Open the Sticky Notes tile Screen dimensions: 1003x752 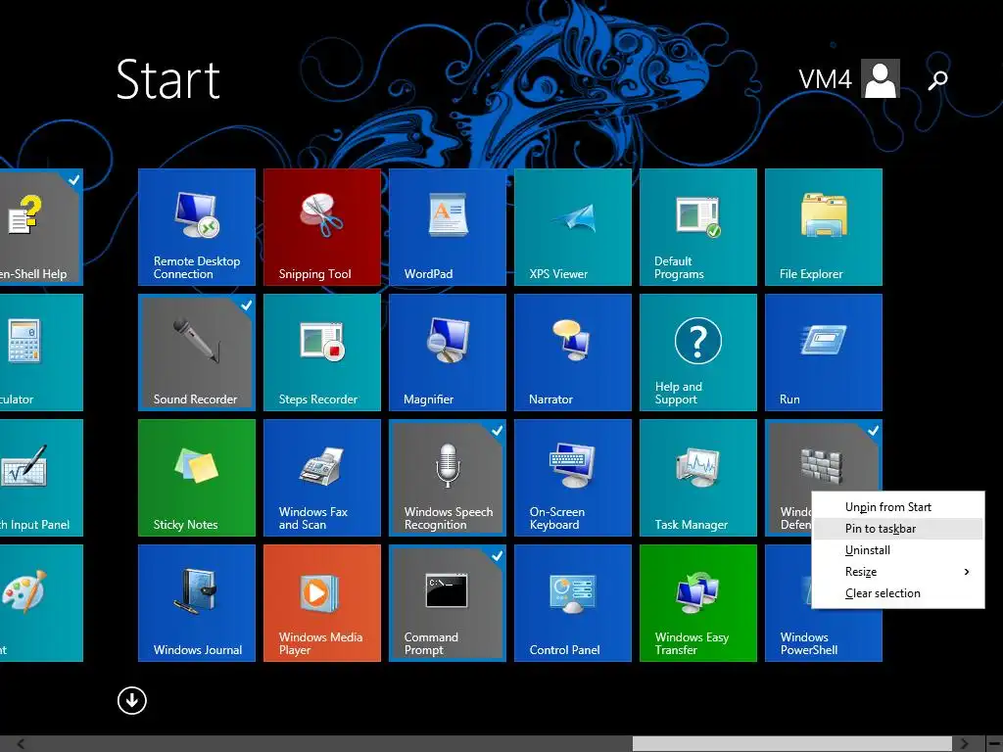coord(196,478)
